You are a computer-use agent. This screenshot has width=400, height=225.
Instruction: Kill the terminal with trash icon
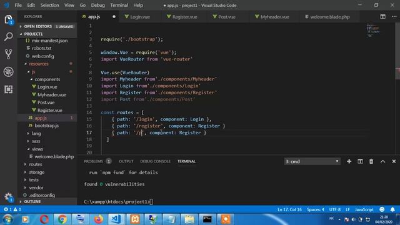(x=371, y=161)
